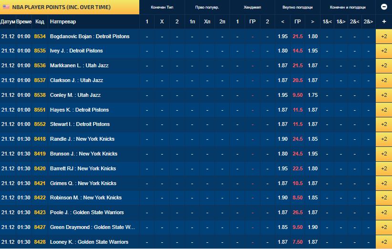The height and width of the screenshot is (249, 392).
Task: Select the Хендикеп column group header
Action: point(252,7)
